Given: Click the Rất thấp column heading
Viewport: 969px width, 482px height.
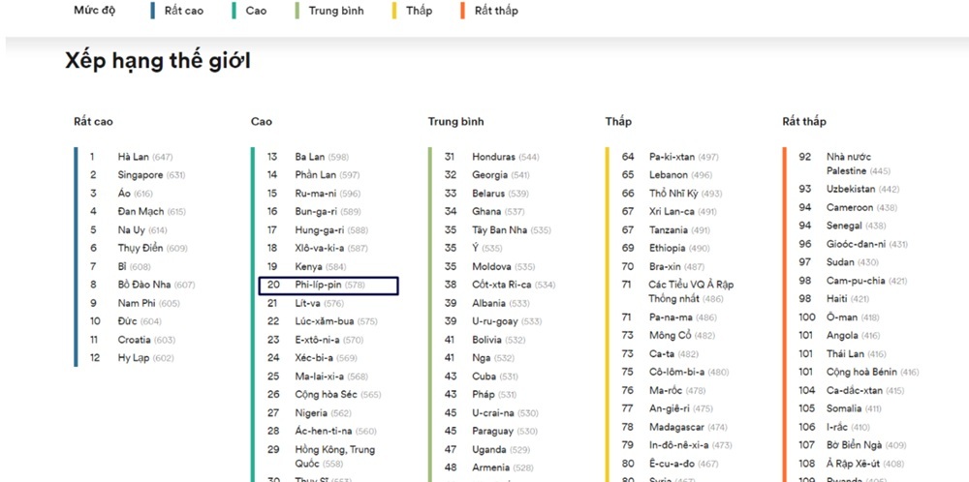Looking at the screenshot, I should pyautogui.click(x=804, y=122).
